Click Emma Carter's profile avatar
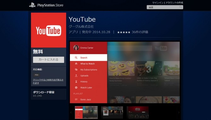This screenshot has width=211, height=120. tap(76, 48)
